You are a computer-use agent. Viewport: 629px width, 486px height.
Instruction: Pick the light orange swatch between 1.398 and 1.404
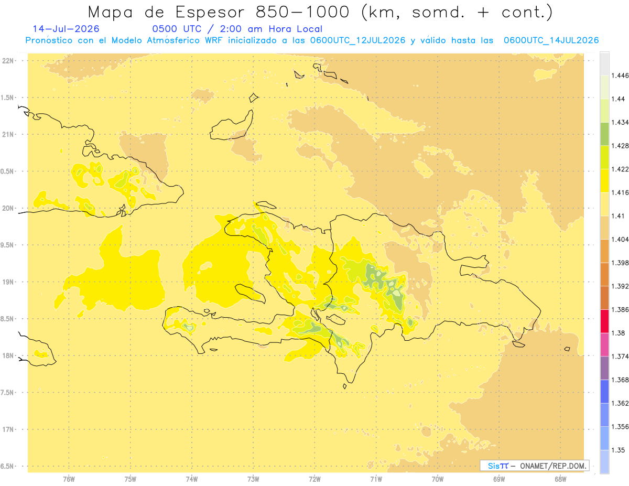pos(604,251)
